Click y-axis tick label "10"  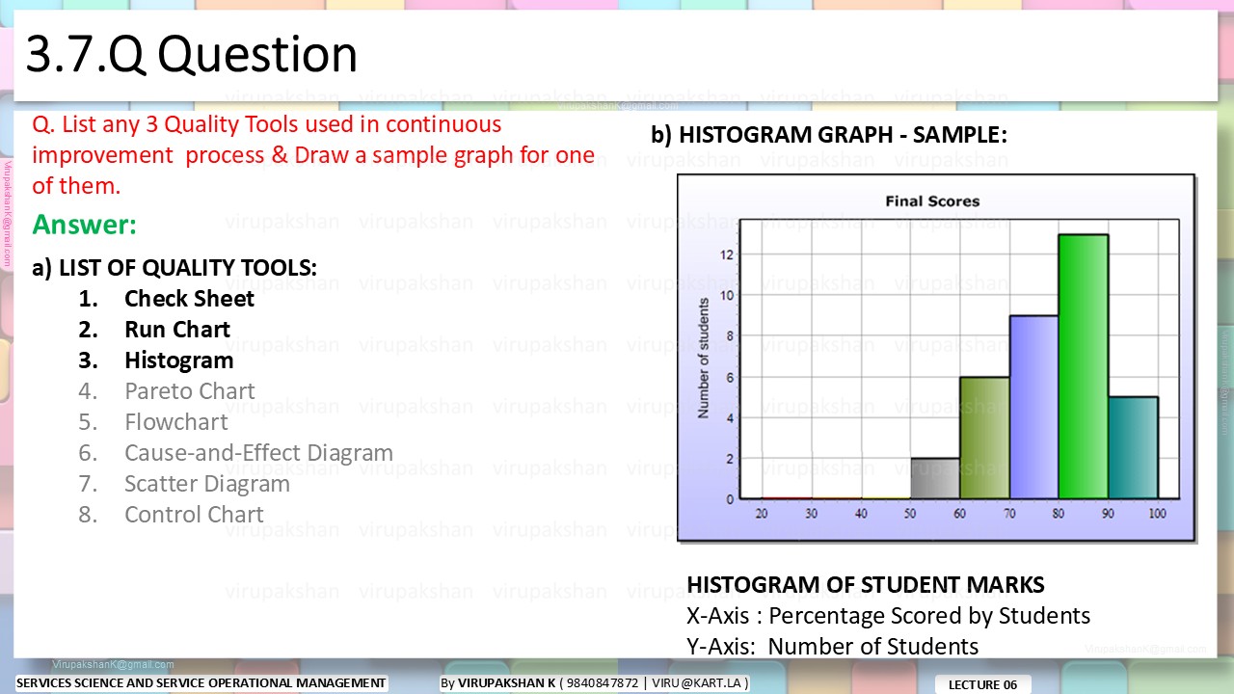[728, 295]
